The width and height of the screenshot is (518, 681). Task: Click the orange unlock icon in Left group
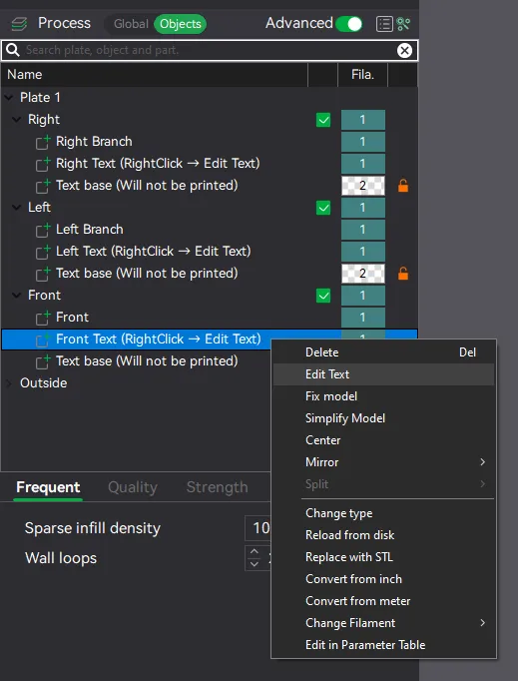point(403,274)
